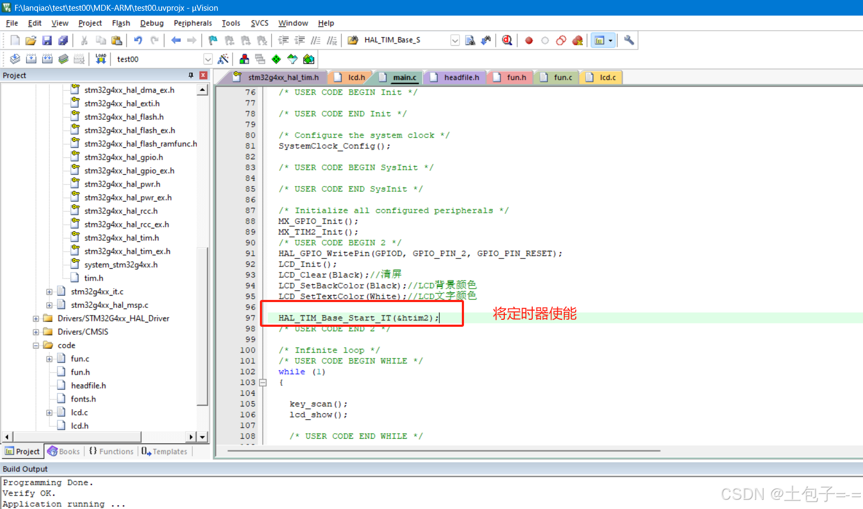Open the test00 target dropdown
Screen dimensions: 863x509
208,59
